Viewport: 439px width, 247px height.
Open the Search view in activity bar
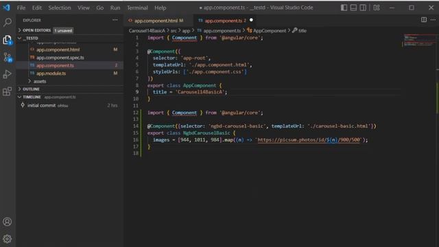[x=8, y=22]
